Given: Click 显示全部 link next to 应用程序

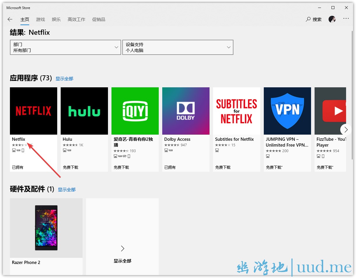Looking at the screenshot, I should pyautogui.click(x=64, y=79).
